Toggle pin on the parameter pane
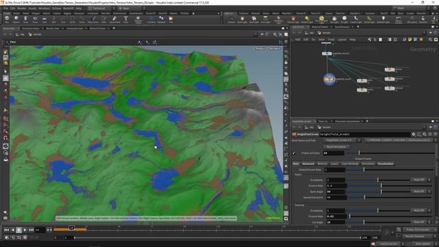 (x=431, y=127)
